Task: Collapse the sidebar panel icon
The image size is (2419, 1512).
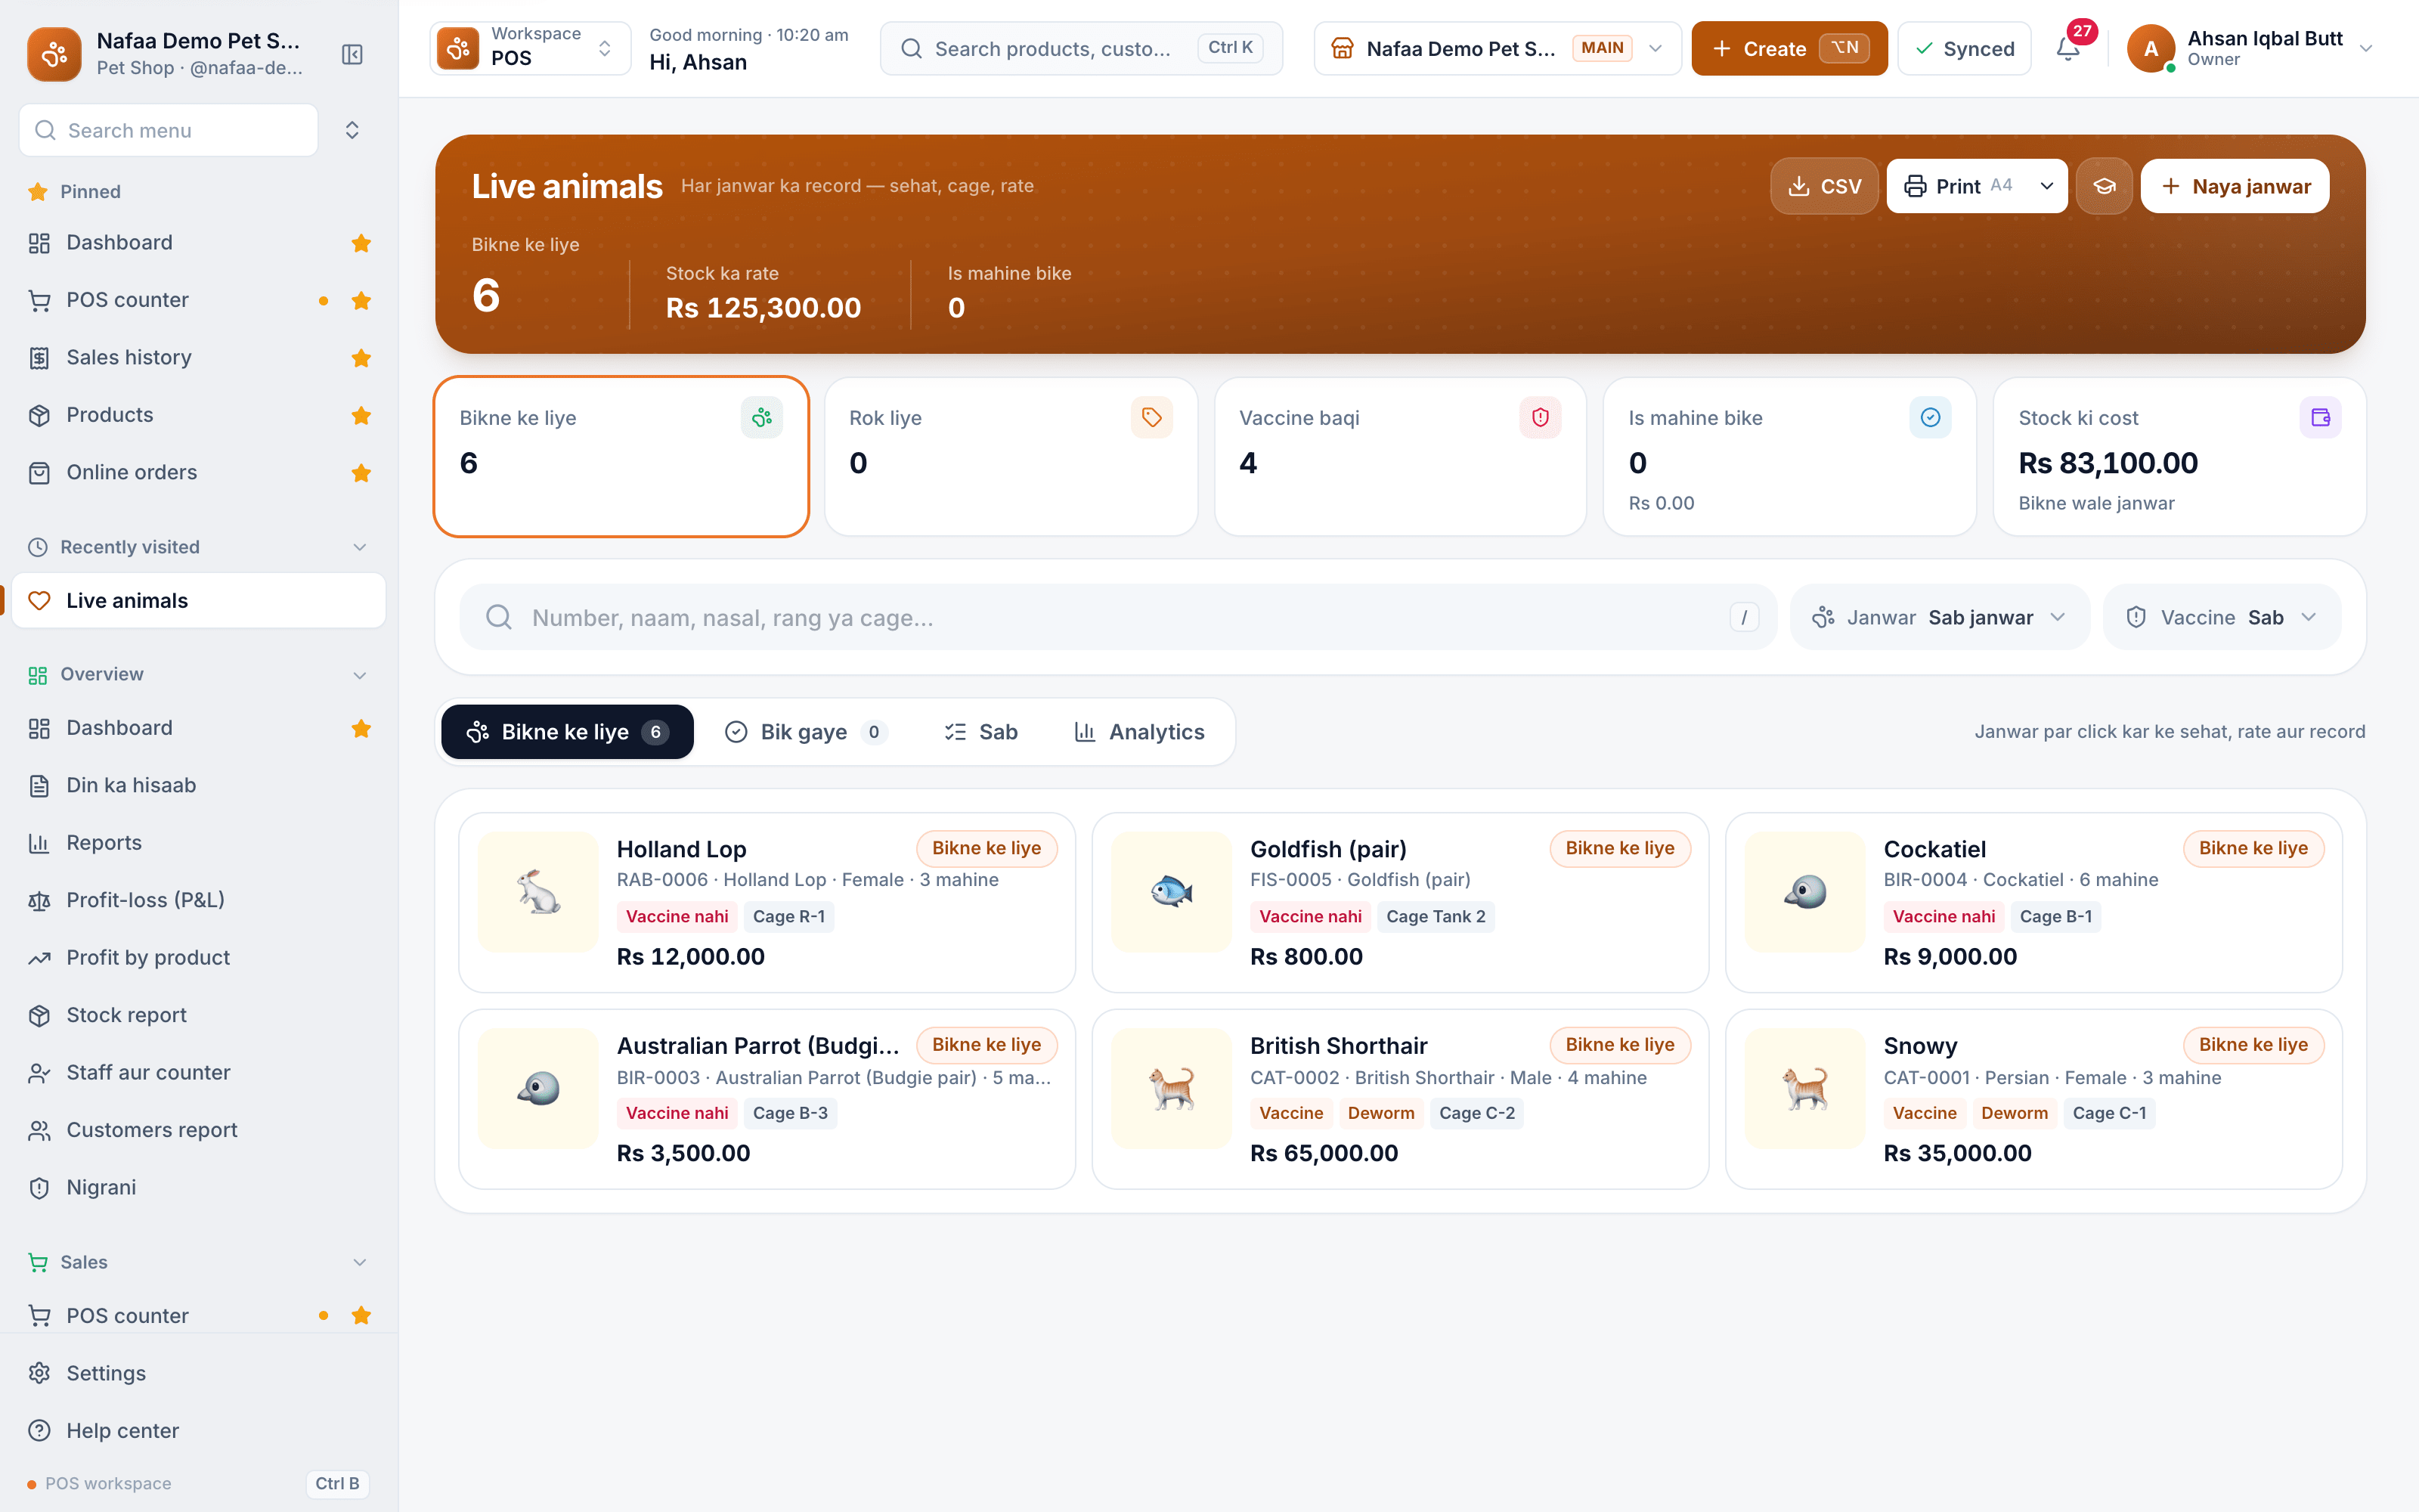Action: click(352, 54)
